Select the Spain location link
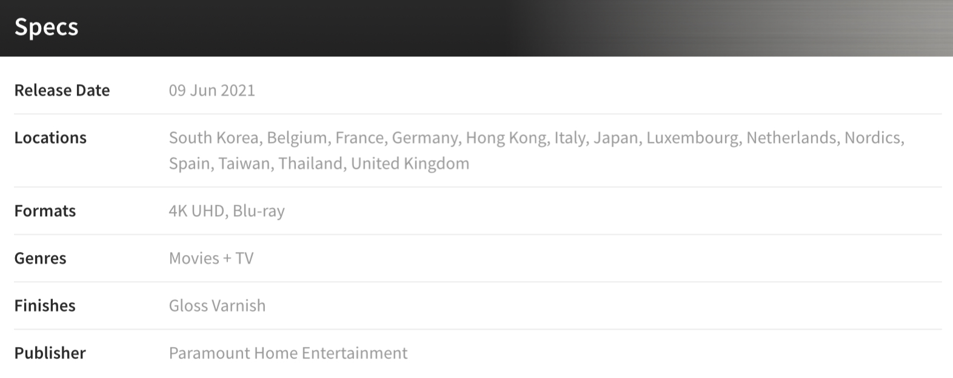Image resolution: width=953 pixels, height=378 pixels. [189, 164]
